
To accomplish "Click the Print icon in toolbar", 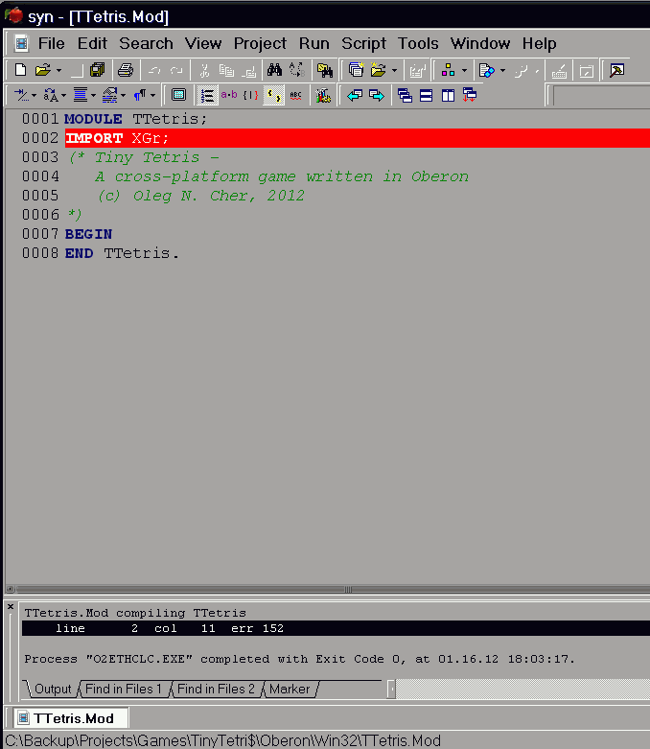I will pyautogui.click(x=125, y=70).
